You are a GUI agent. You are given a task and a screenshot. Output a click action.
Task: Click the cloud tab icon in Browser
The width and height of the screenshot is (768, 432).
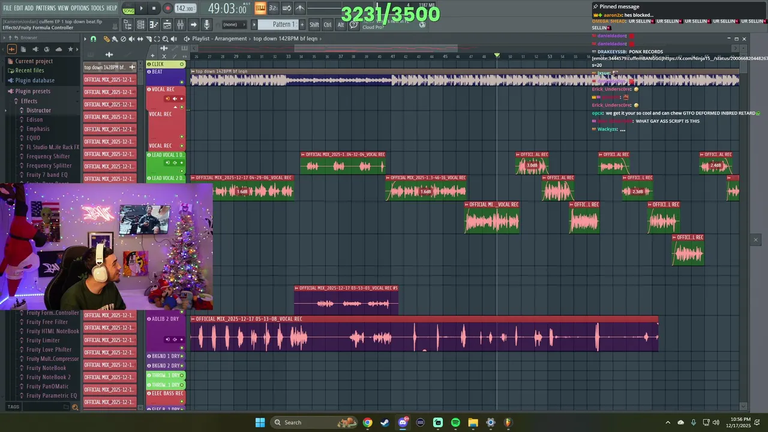click(x=59, y=49)
